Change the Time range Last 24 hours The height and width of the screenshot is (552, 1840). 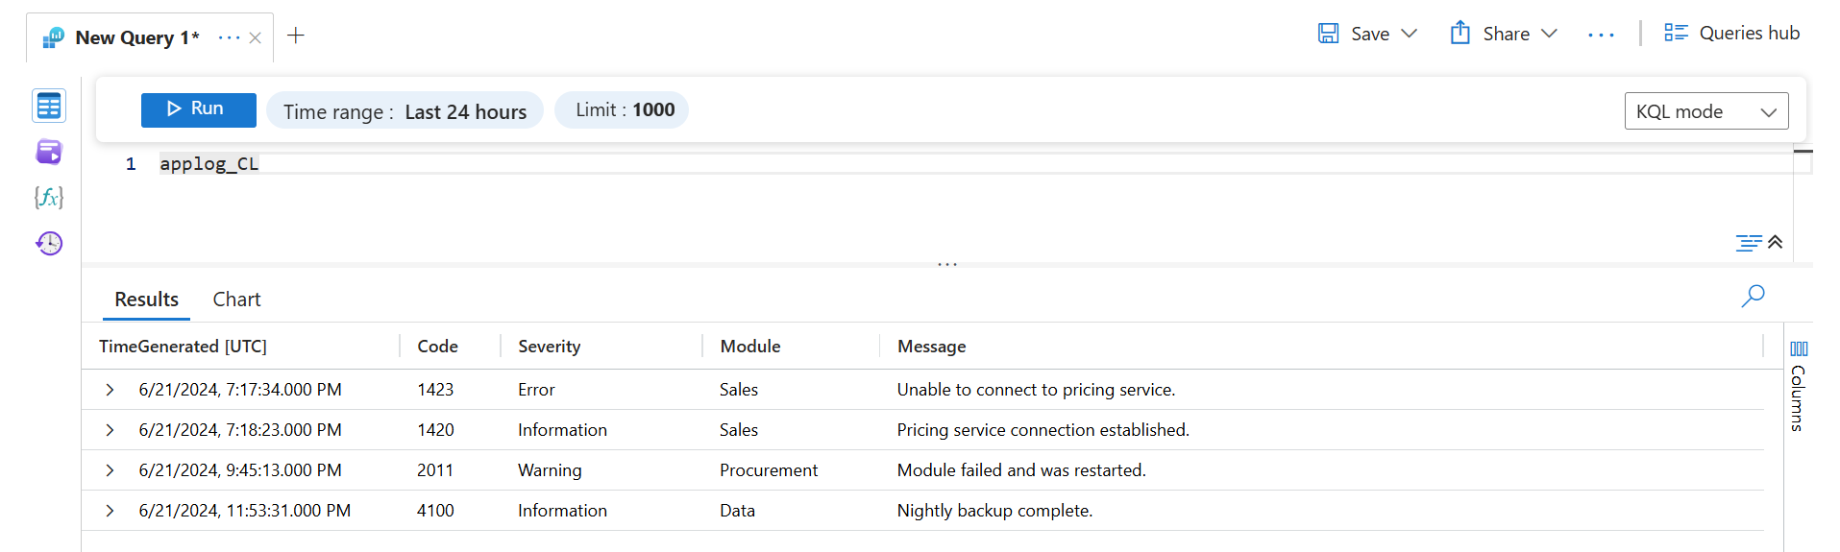(405, 111)
